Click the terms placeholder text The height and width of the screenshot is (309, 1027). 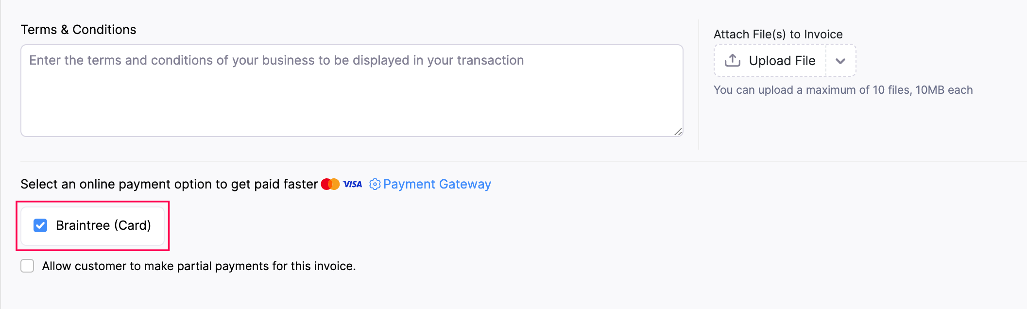[x=276, y=60]
